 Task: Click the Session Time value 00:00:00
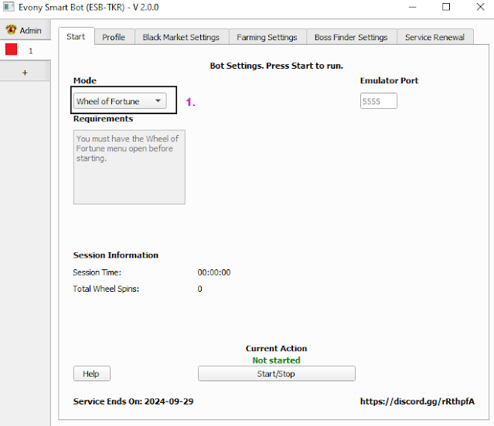coord(214,272)
